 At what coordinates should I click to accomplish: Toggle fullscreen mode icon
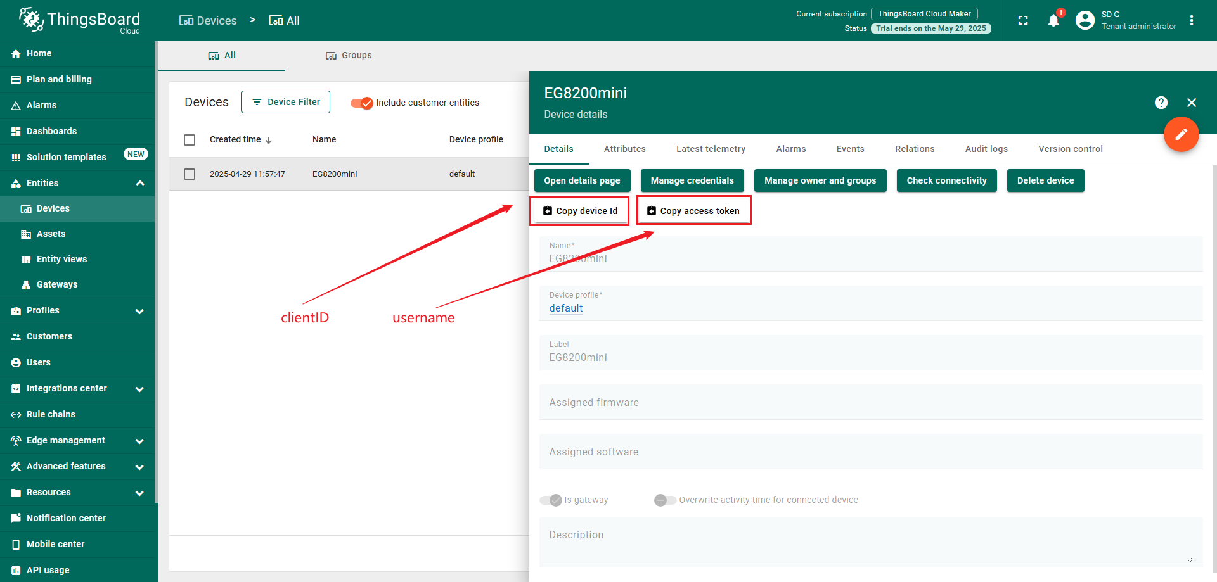(1023, 21)
